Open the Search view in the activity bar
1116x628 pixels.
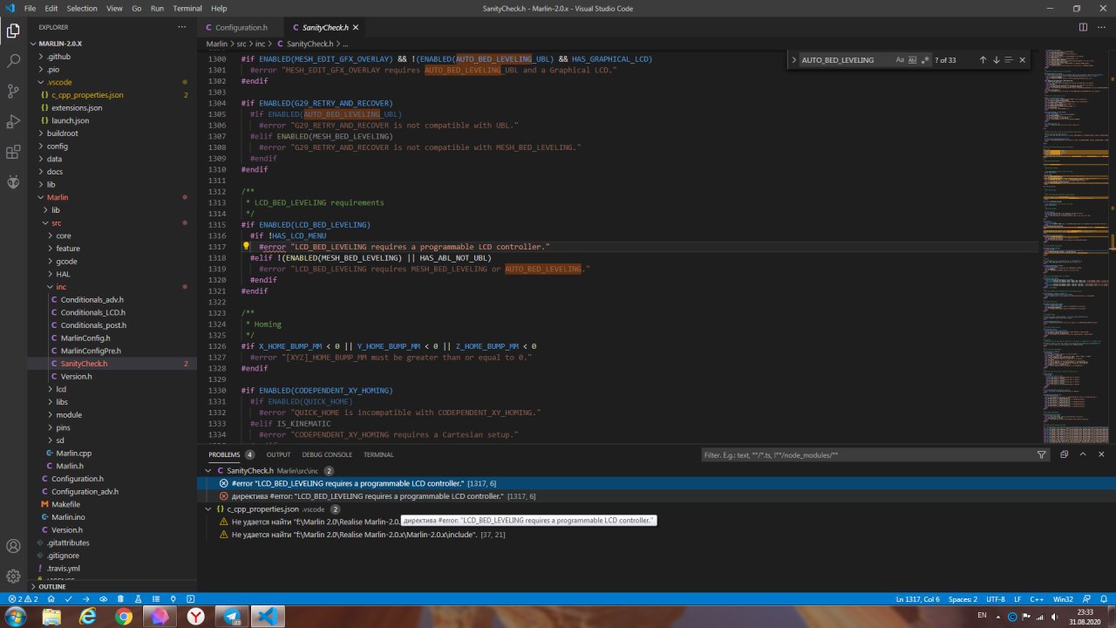[13, 61]
